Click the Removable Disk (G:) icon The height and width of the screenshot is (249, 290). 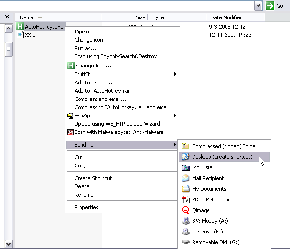185,242
